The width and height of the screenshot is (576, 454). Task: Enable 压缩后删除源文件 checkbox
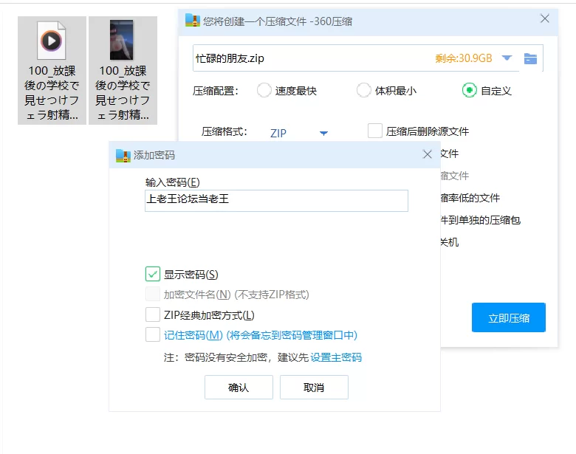pos(375,131)
